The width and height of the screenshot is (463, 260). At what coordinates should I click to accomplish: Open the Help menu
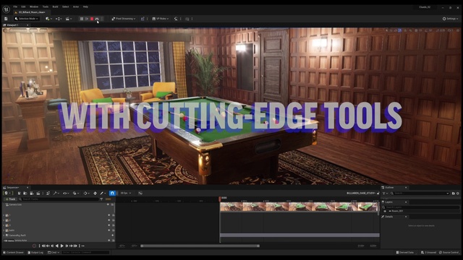[x=85, y=6]
